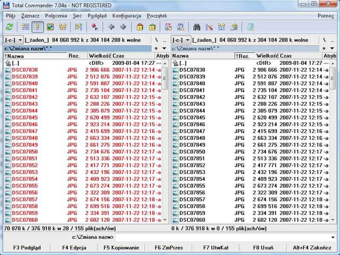Open the left panel drive dropdown [-c-]

point(14,40)
